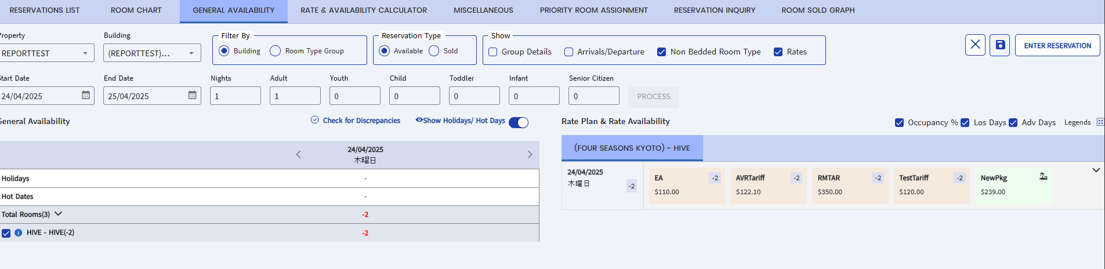Go to previous date with left arrow
The width and height of the screenshot is (1105, 269).
(x=299, y=154)
